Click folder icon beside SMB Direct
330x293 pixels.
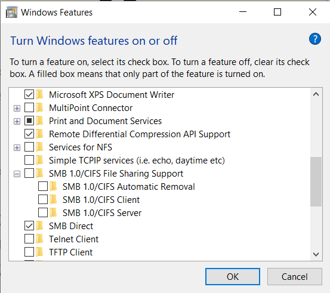coord(39,226)
